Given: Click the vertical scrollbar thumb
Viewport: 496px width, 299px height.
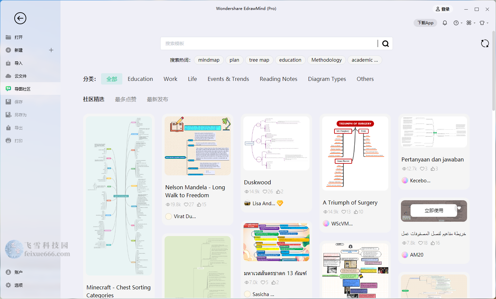Looking at the screenshot, I should pos(494,70).
